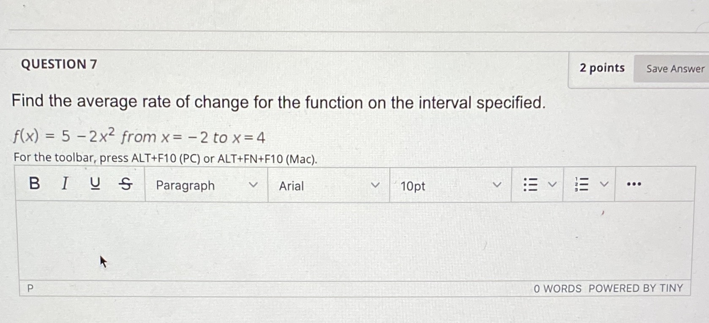Apply strikethrough formatting
The image size is (709, 323).
pos(125,184)
